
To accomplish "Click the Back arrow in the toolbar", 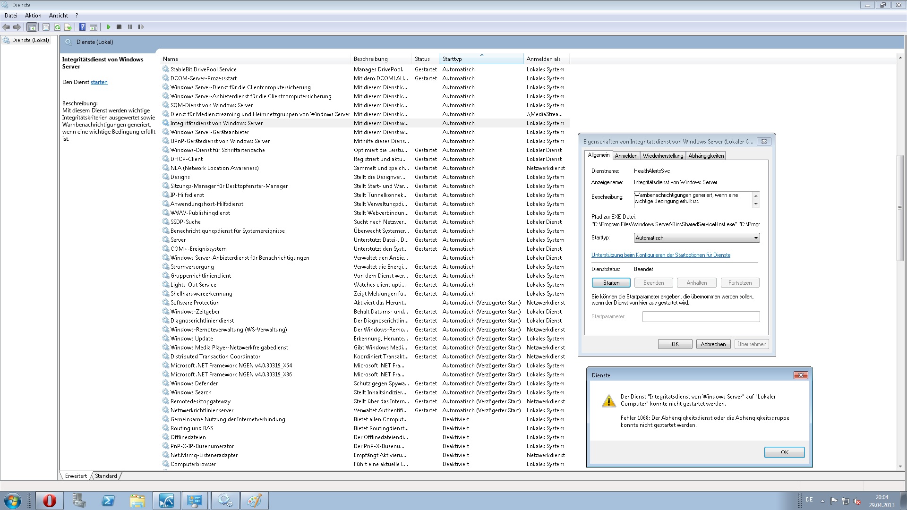I will [x=6, y=27].
